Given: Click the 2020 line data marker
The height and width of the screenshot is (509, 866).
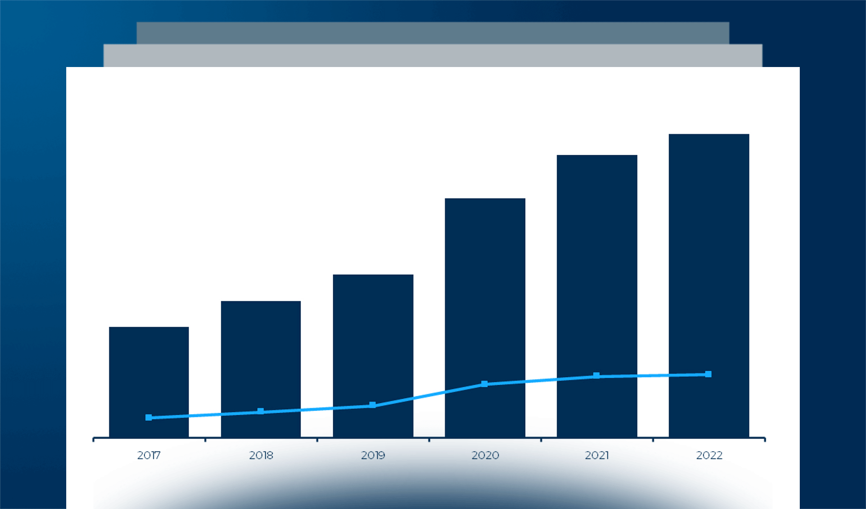Looking at the screenshot, I should (484, 384).
